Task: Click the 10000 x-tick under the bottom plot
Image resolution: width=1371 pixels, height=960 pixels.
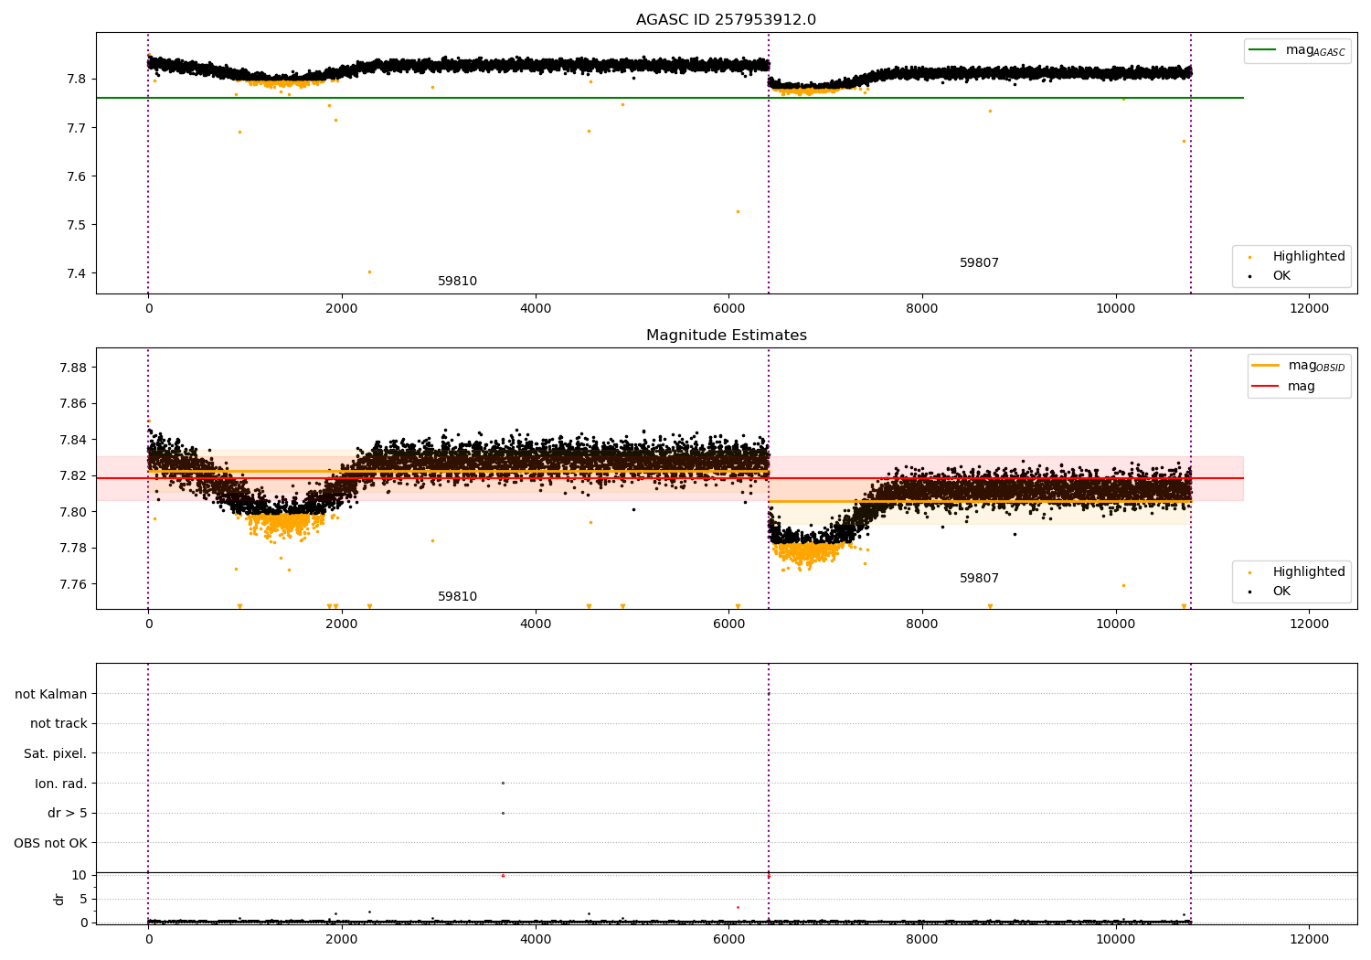Action: pos(1115,940)
